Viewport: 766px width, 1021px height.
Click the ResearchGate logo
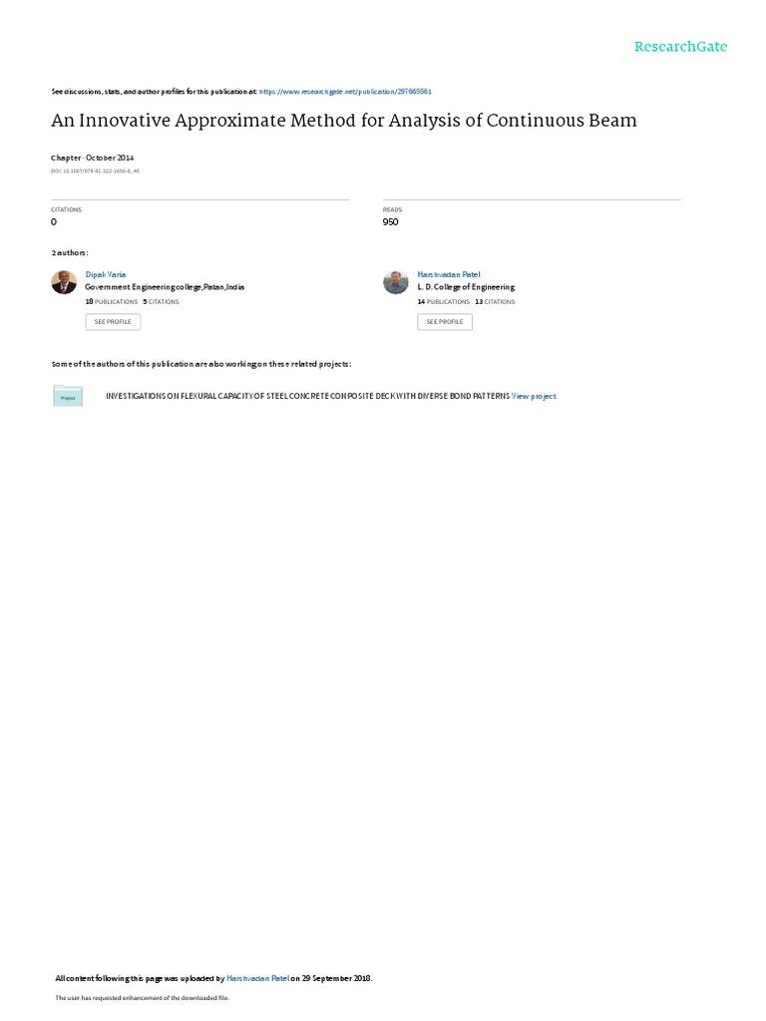680,47
